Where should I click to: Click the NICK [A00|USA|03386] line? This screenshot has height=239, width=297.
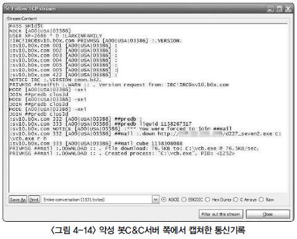click(40, 31)
